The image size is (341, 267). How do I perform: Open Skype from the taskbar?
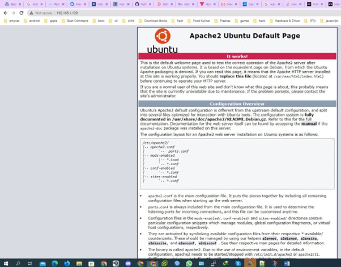coord(238,263)
